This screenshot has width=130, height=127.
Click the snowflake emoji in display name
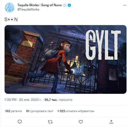tap(65, 5)
